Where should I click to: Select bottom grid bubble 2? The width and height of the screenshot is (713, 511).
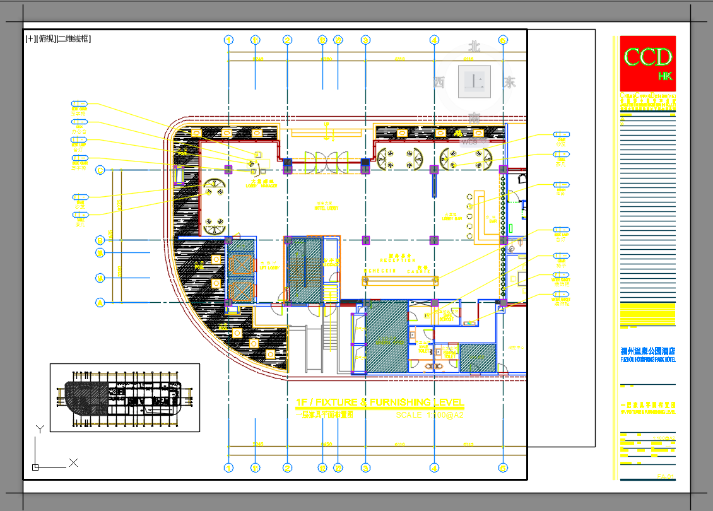click(287, 468)
